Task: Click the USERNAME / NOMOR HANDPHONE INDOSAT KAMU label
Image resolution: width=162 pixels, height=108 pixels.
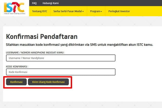Action: click(x=35, y=53)
